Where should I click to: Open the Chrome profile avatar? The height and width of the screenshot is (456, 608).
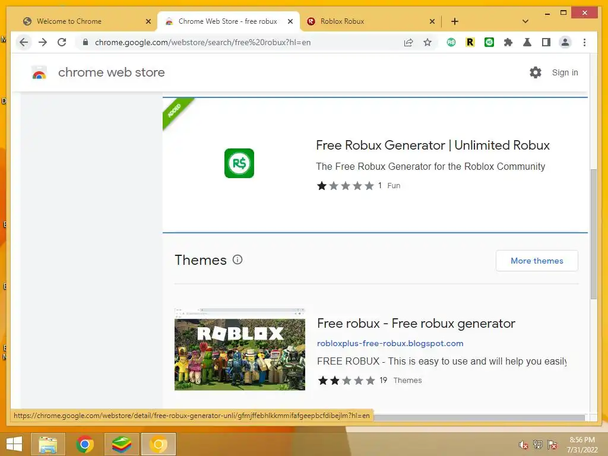(x=565, y=42)
